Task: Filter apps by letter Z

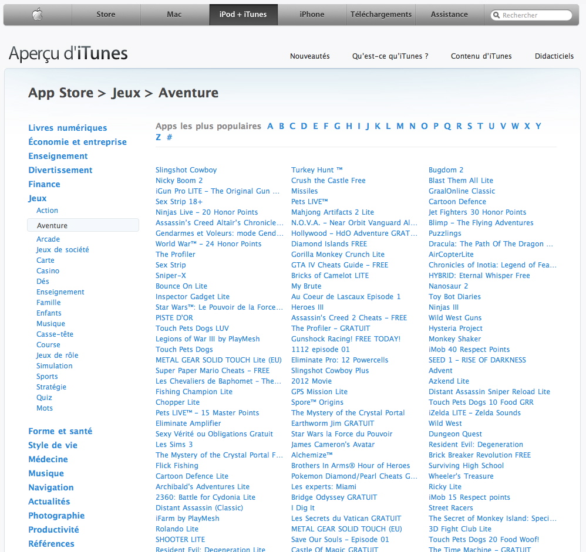Action: point(159,137)
